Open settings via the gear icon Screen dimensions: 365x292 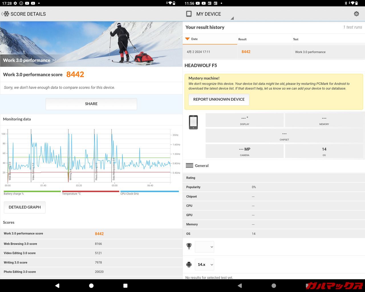(x=356, y=14)
